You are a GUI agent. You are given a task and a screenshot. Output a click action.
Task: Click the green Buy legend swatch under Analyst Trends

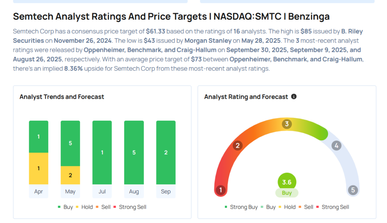[x=59, y=207]
